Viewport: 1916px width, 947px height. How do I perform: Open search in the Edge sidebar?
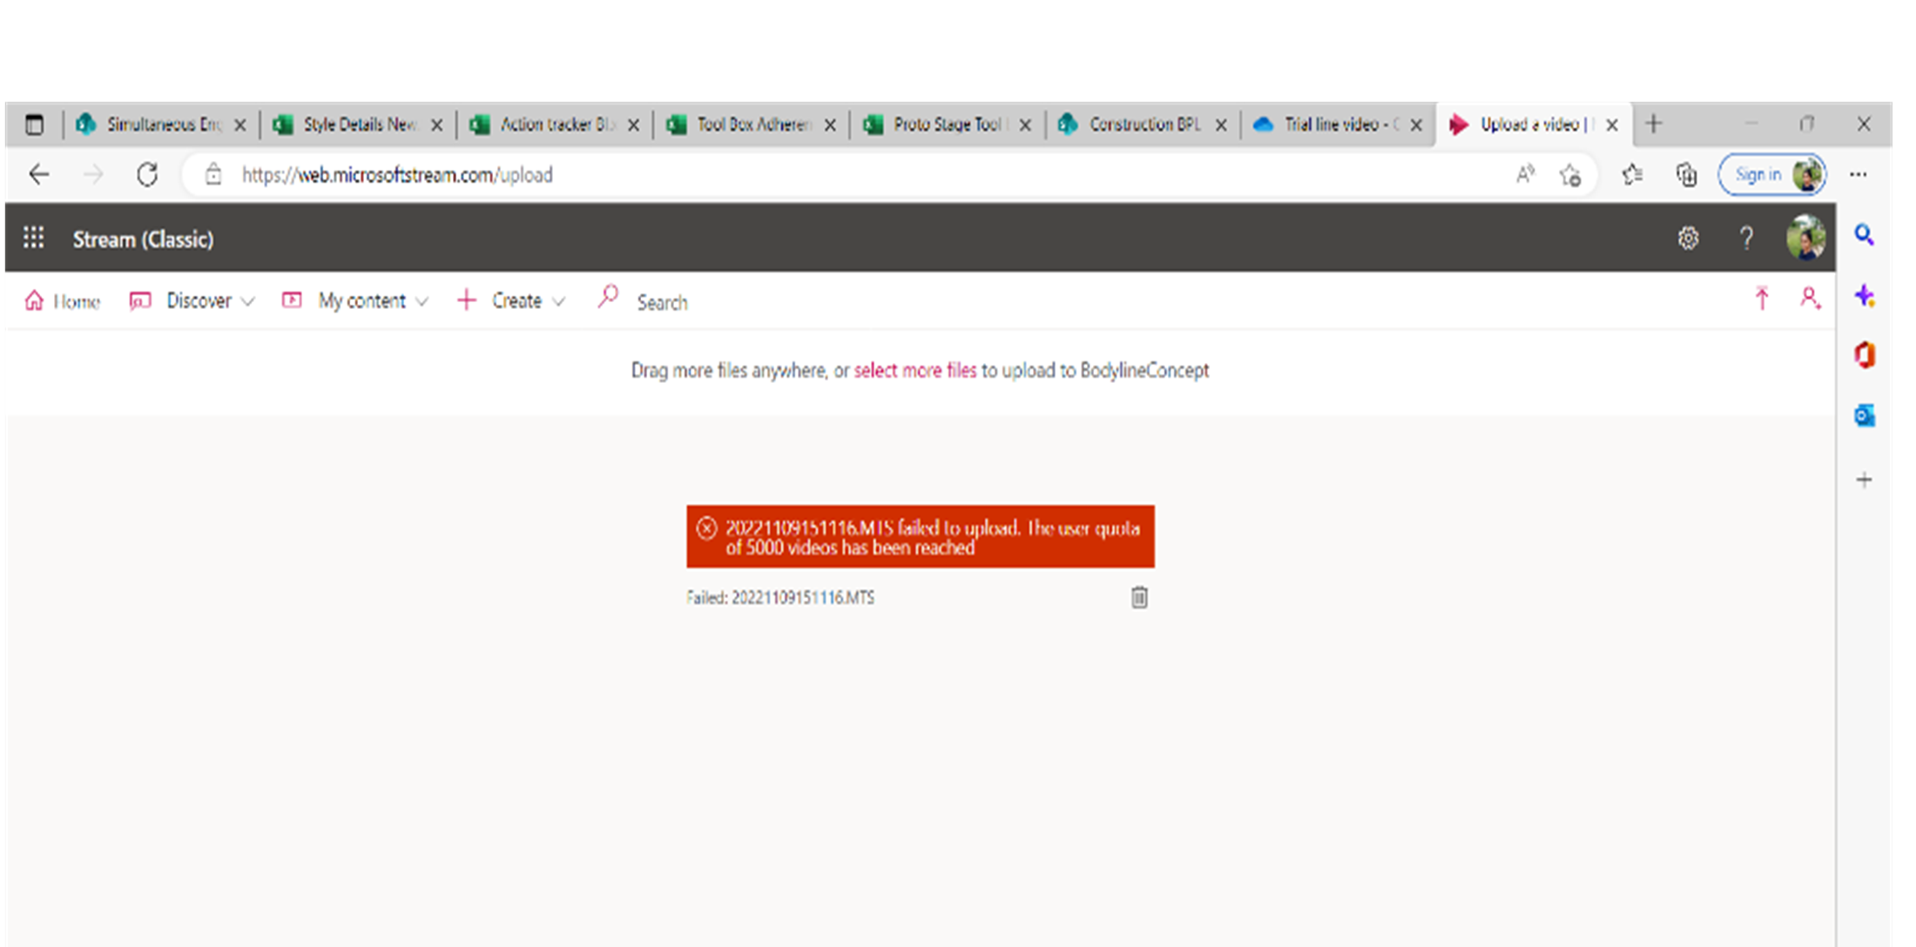1865,234
